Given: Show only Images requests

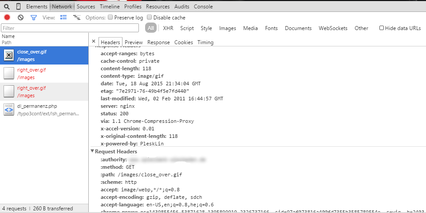Looking at the screenshot, I should [227, 28].
